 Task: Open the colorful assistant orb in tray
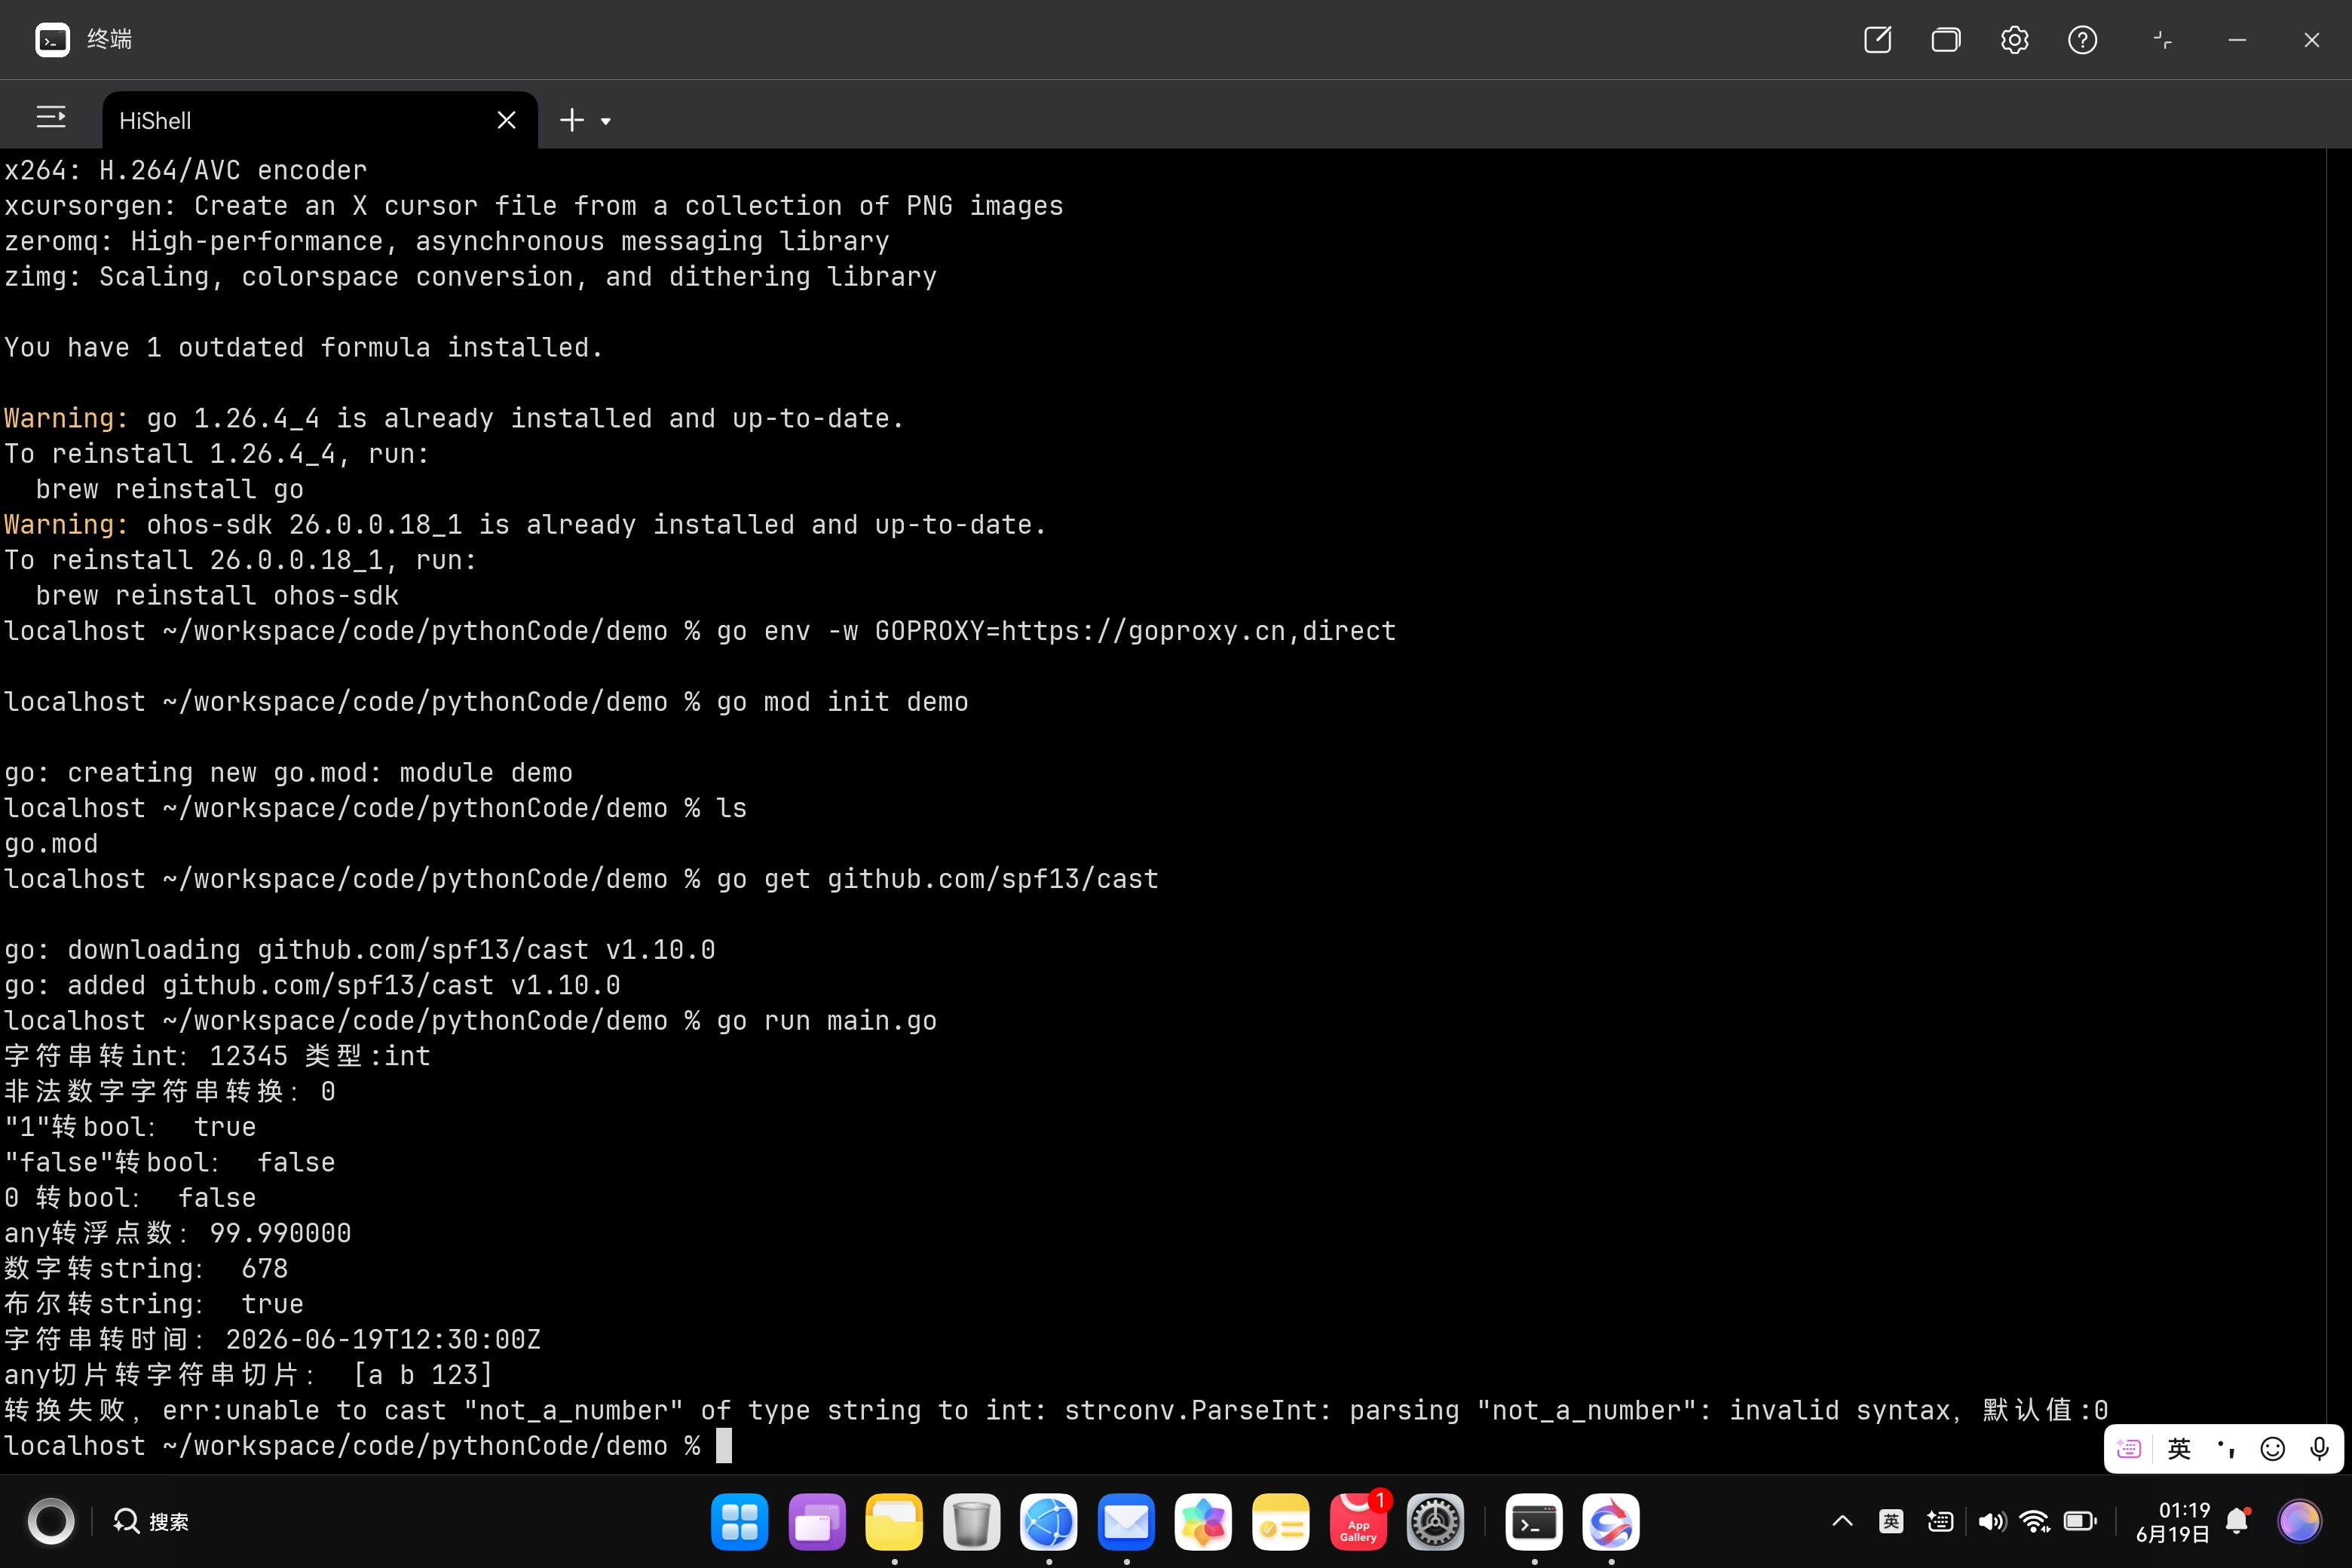click(2299, 1521)
